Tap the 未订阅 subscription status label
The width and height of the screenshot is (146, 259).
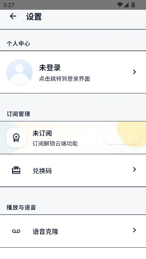tap(42, 133)
